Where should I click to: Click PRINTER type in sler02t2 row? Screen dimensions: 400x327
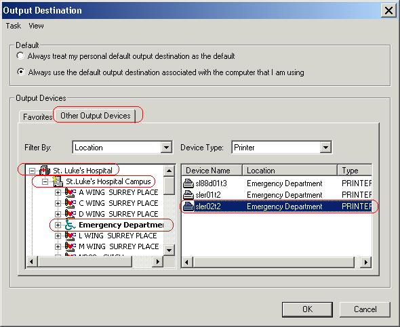click(357, 206)
